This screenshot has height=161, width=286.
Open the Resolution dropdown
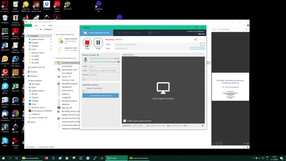coord(139,126)
